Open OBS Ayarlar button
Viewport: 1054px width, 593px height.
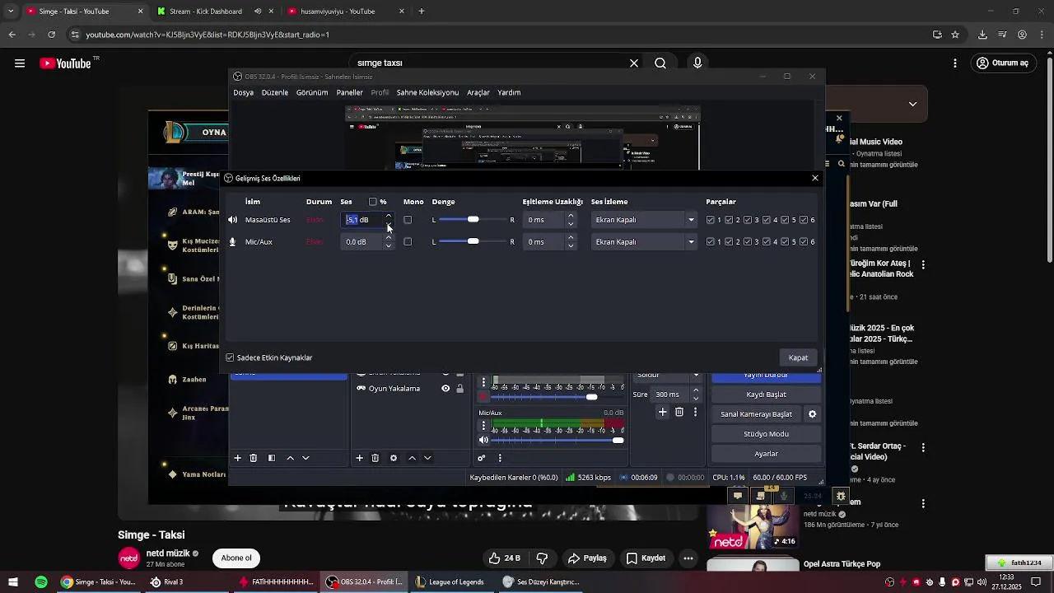coord(766,454)
